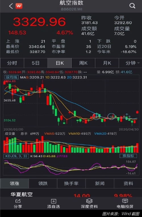Open the 华夏航空 stock row

point(71,194)
